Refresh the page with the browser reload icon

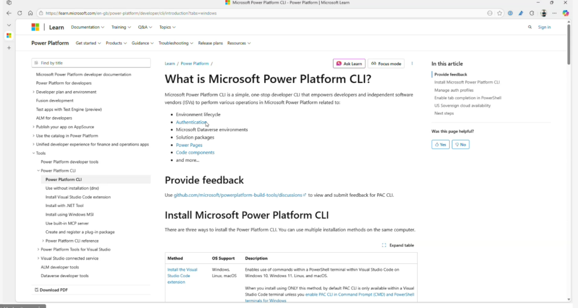click(x=20, y=13)
